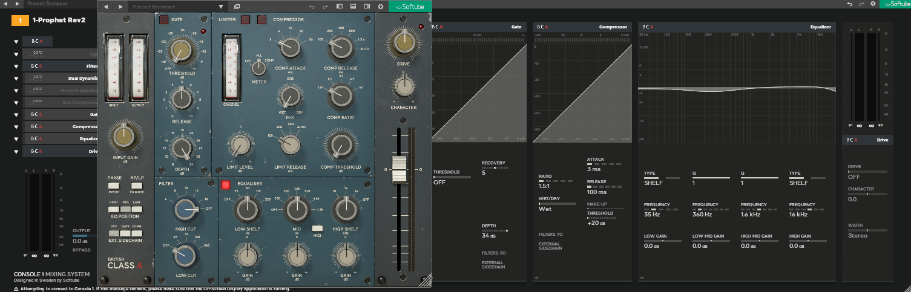Expand the Gate BCA section triangle
Screen dimensions: 911x292
pyautogui.click(x=16, y=114)
